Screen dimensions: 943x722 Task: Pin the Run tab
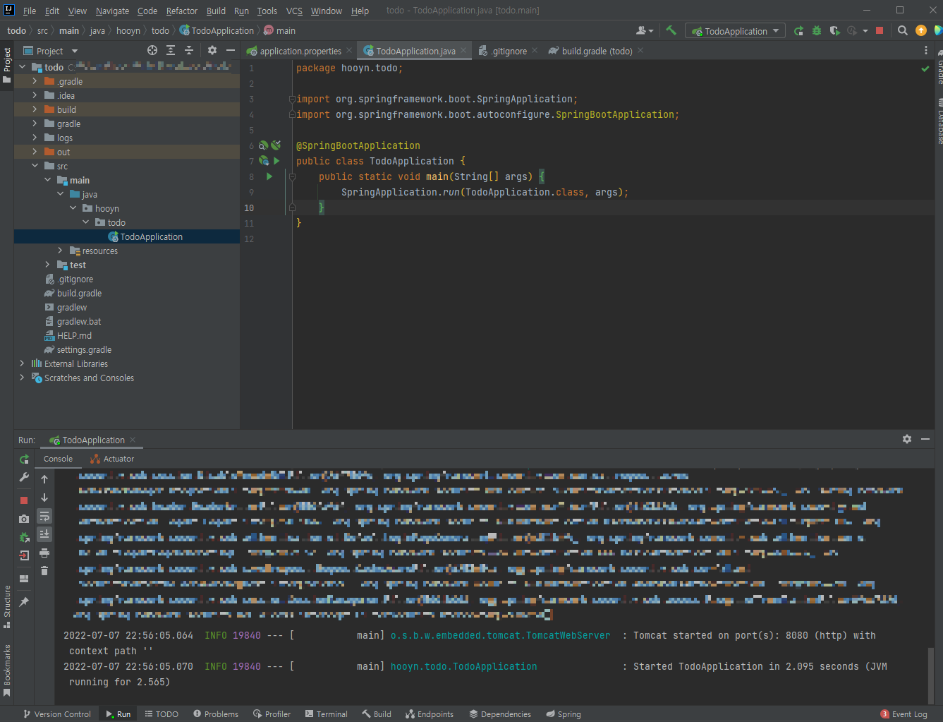pyautogui.click(x=24, y=602)
